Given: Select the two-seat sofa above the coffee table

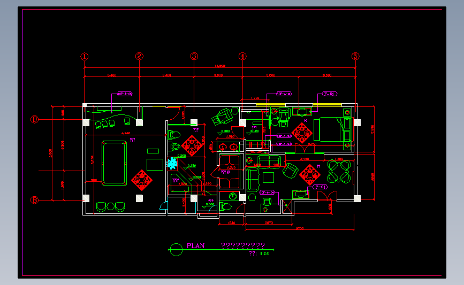Looking at the screenshot, I should point(269,161).
